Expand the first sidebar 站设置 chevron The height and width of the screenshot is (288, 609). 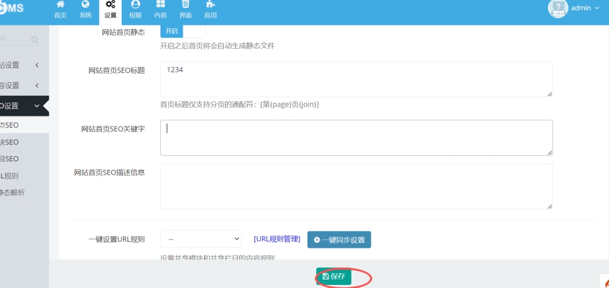point(37,65)
